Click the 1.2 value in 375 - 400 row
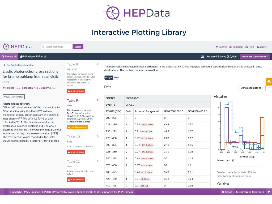 pyautogui.click(x=190, y=165)
